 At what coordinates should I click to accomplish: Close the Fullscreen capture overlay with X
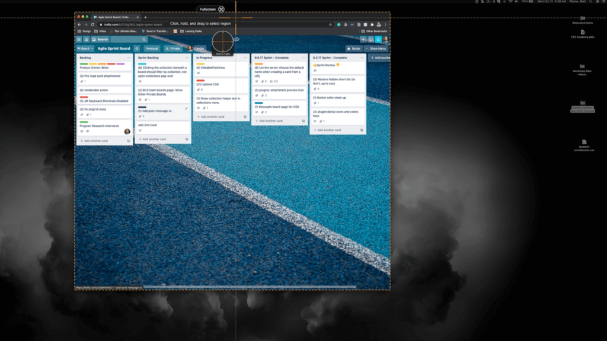point(221,9)
